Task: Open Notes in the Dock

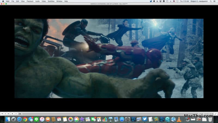Action: tap(65, 119)
